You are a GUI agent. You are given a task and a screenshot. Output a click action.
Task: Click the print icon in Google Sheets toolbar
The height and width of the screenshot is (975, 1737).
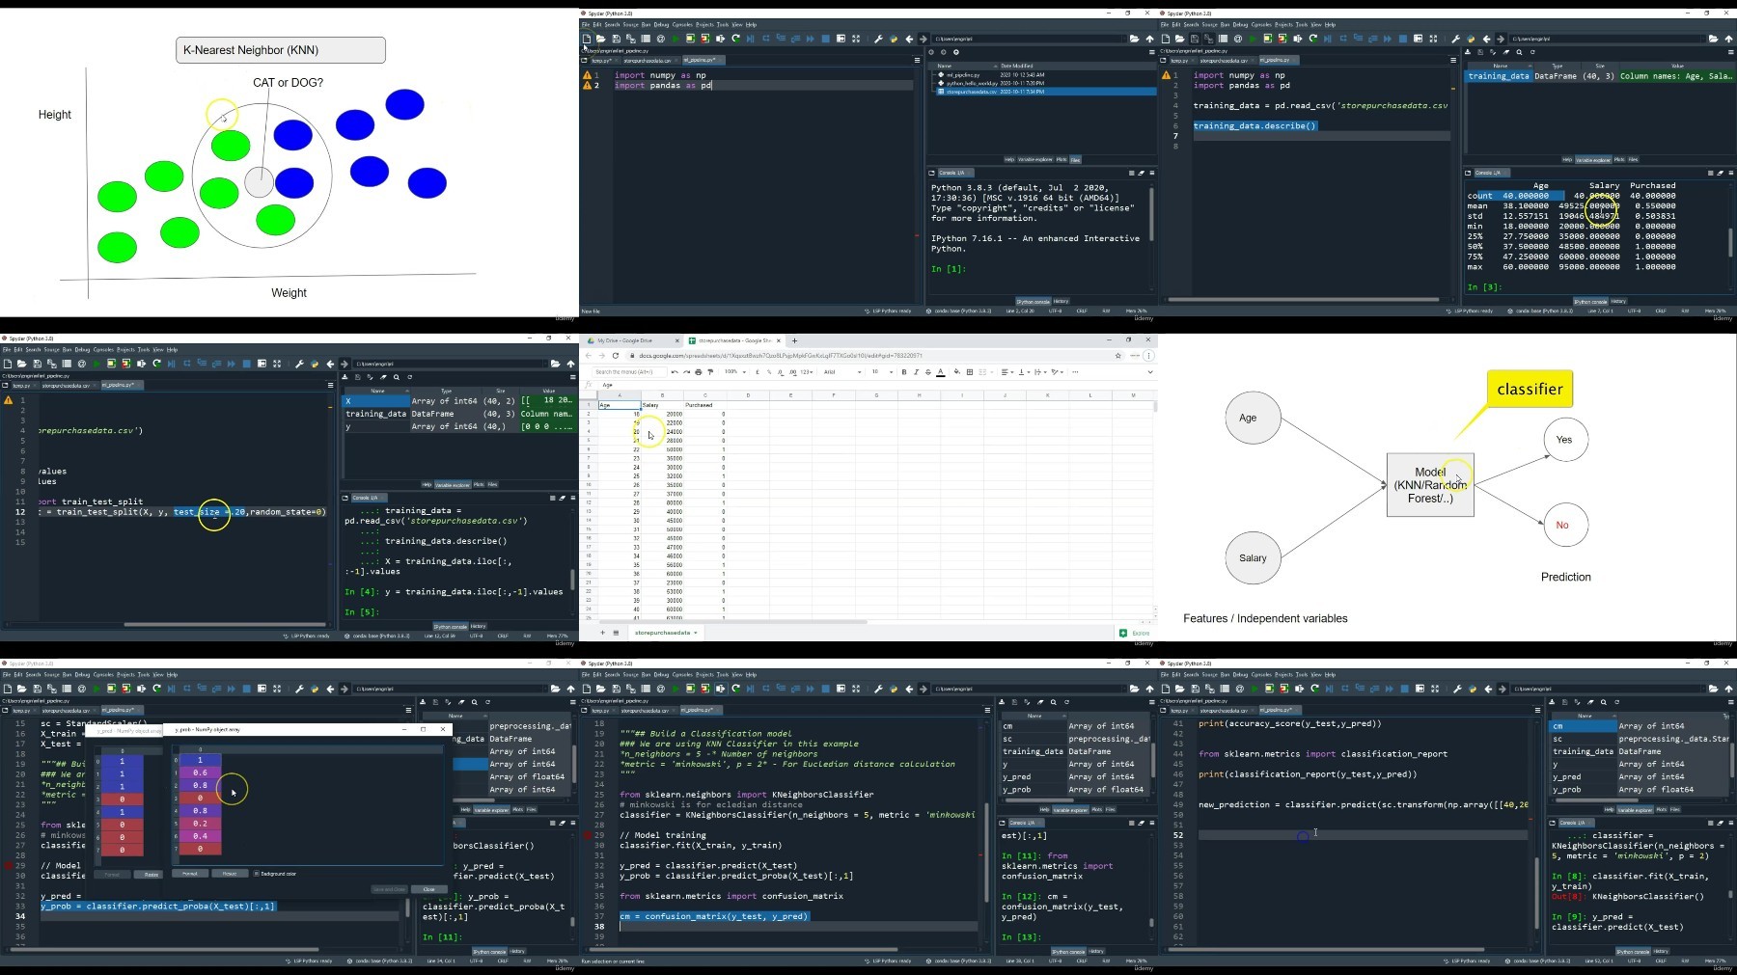tap(698, 372)
